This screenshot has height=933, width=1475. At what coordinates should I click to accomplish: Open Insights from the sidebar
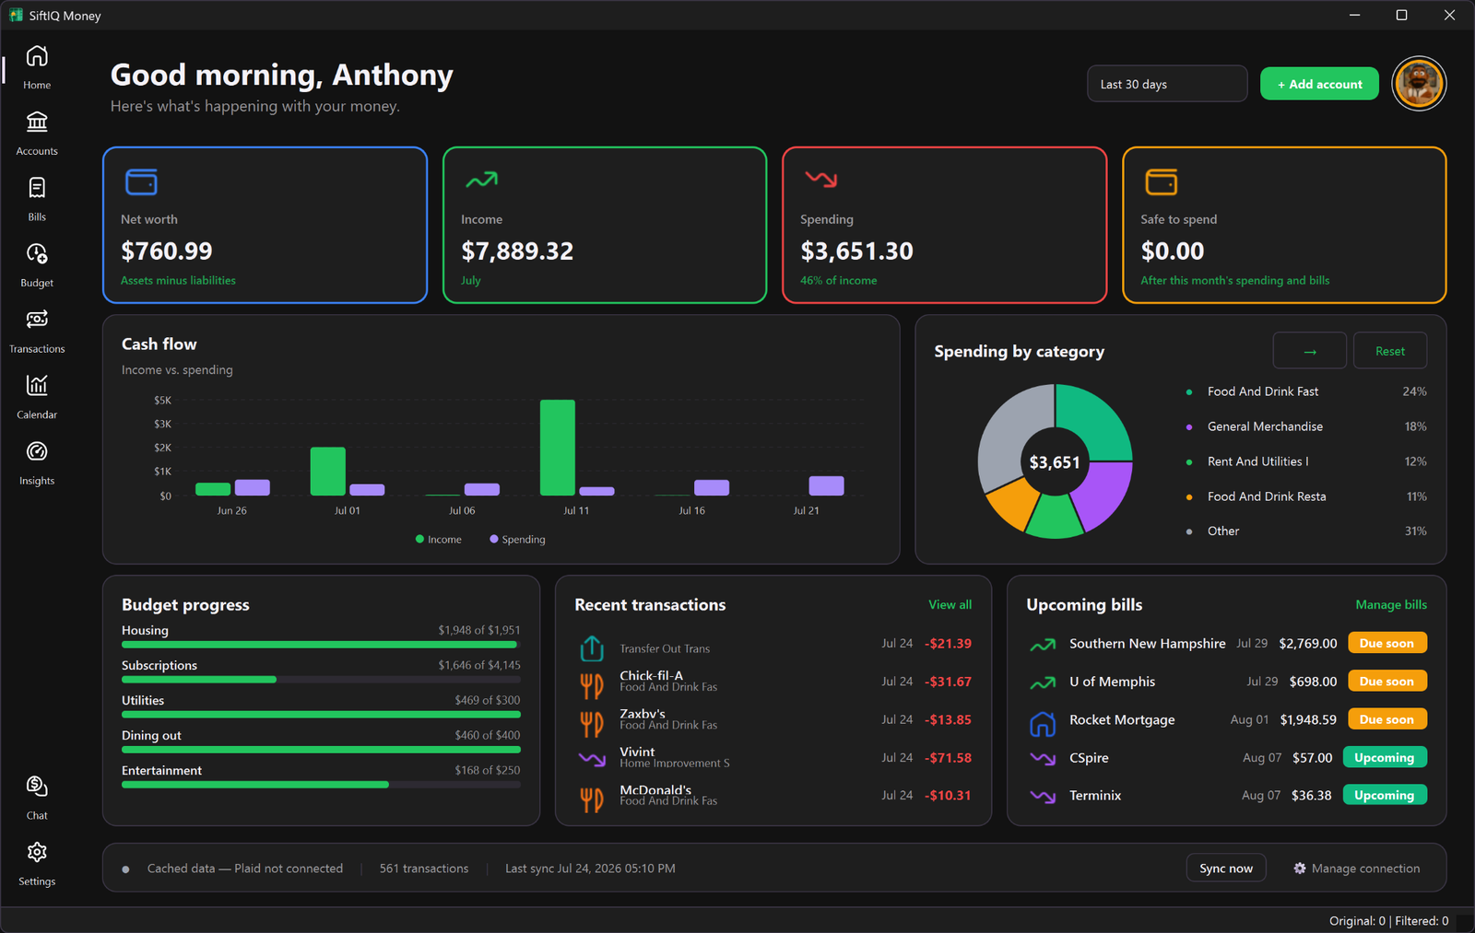coord(37,452)
